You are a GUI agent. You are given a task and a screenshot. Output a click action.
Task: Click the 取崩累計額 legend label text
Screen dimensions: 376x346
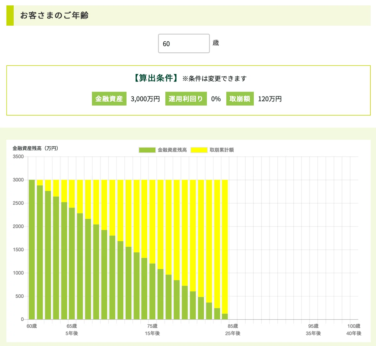[222, 150]
